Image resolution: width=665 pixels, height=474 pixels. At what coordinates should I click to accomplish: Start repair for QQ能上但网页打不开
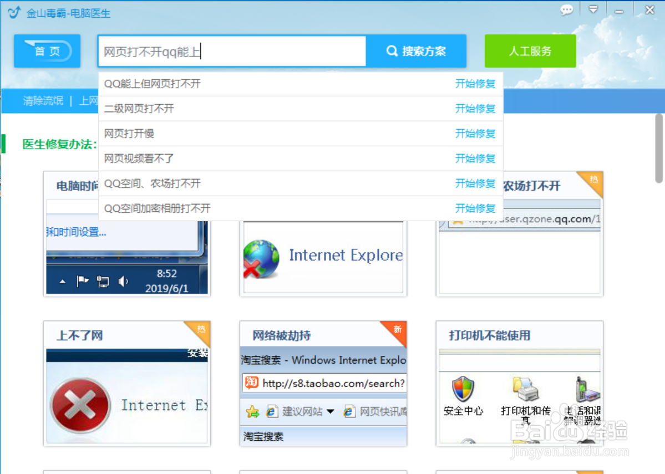pyautogui.click(x=475, y=84)
